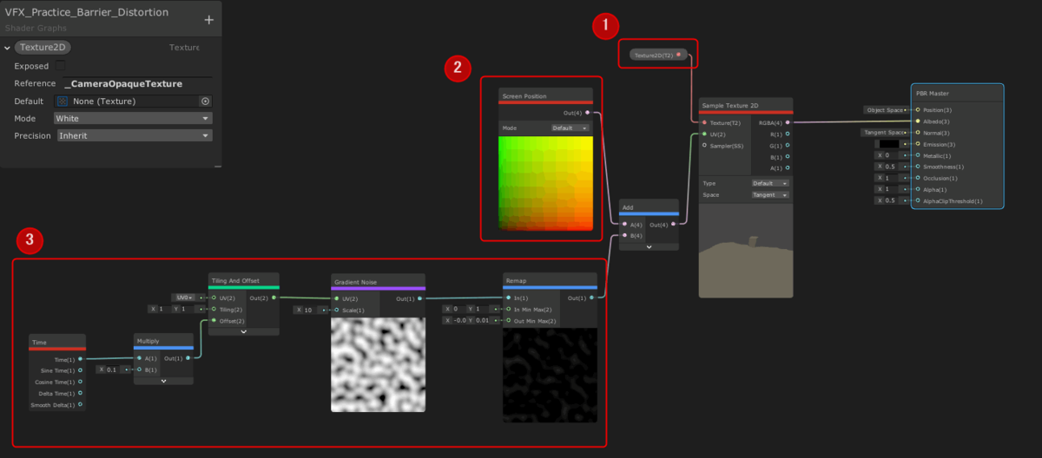The width and height of the screenshot is (1042, 458).
Task: Click Remap Out(1) output port
Action: 592,298
